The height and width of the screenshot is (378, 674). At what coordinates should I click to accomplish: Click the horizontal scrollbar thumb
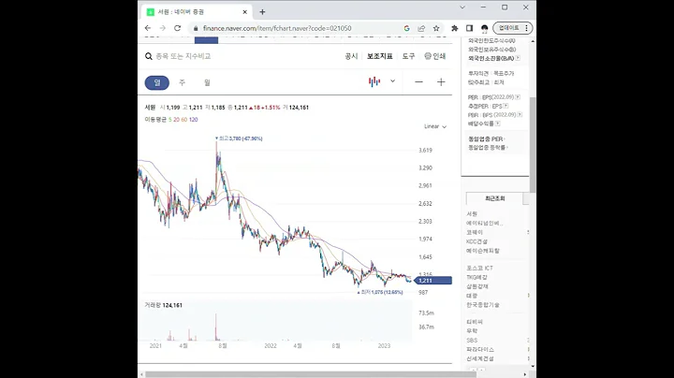[x=311, y=374]
